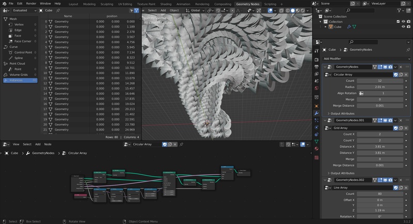Screen dimensions: 413x224
Task: Toggle fake user shield for Circular Array
Action: tap(396, 74)
